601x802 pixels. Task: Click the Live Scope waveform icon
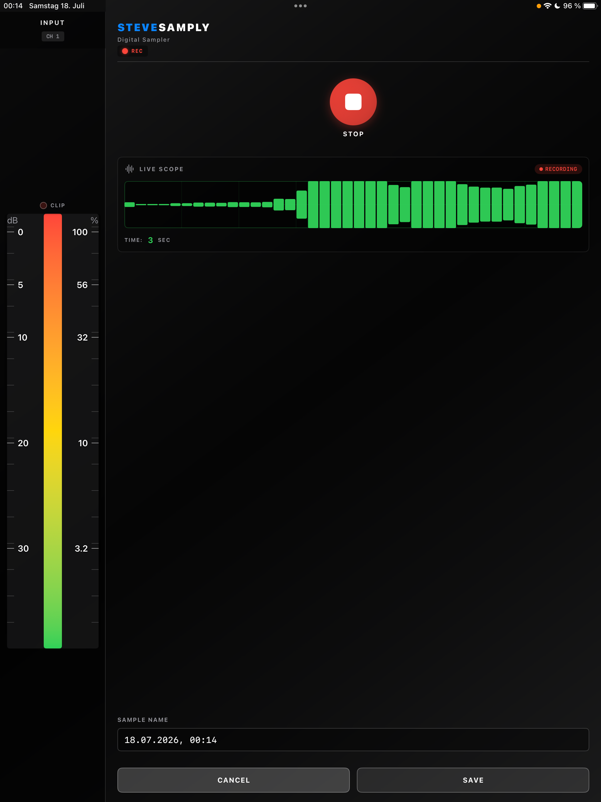point(129,169)
